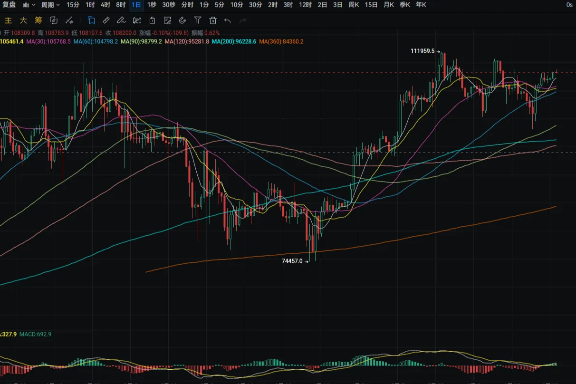Click the 0s refresh timer

[569, 5]
